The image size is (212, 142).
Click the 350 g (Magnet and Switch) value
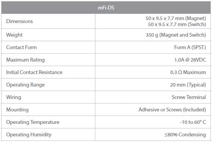176,35
